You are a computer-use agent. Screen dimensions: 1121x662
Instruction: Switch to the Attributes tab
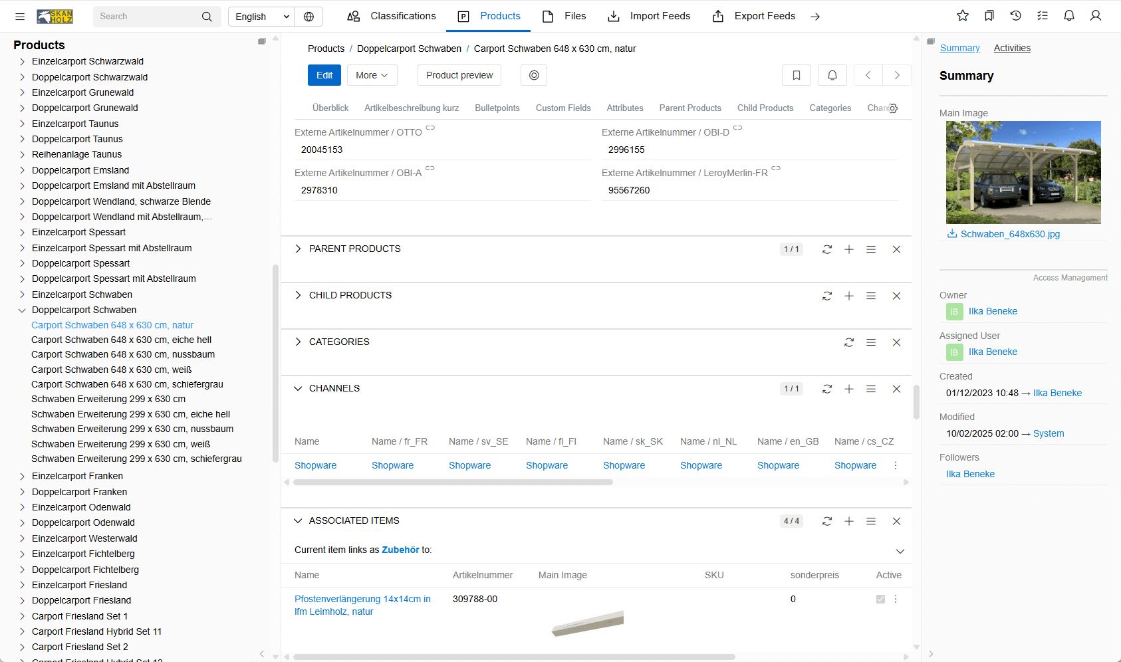[x=624, y=108]
